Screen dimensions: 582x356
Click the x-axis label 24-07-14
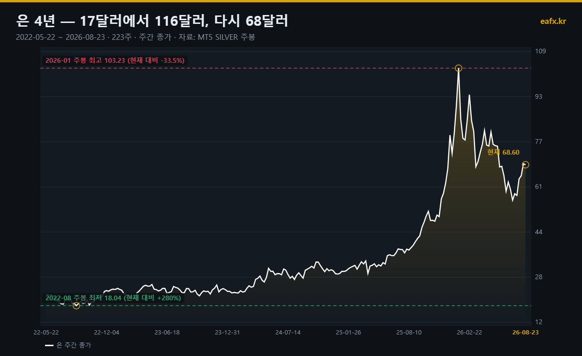click(288, 332)
